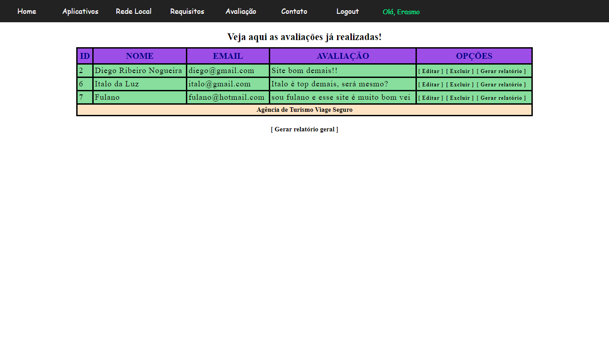Screen dimensions: 609x342
Task: Click the AVALIAÇÃO column header
Action: tap(343, 56)
